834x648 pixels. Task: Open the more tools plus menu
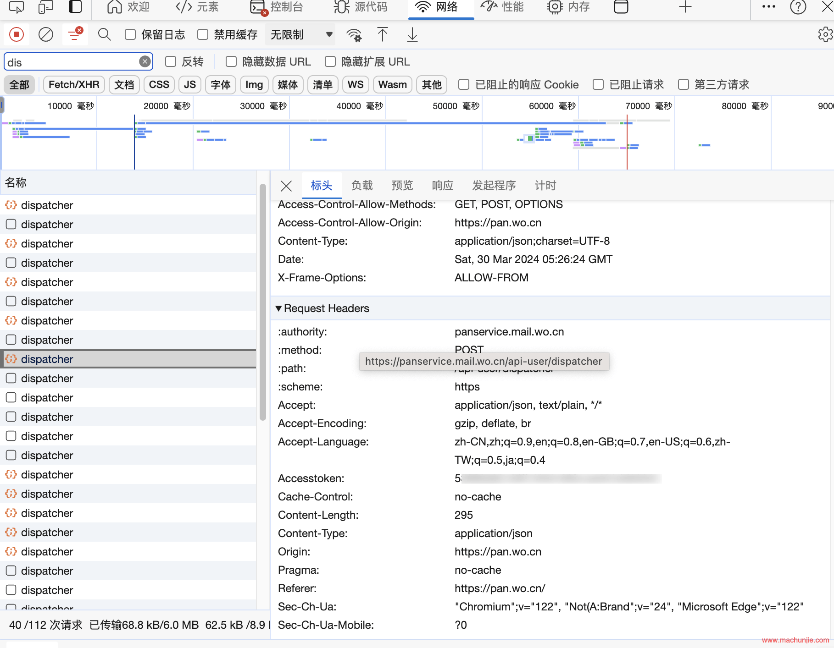pos(685,7)
